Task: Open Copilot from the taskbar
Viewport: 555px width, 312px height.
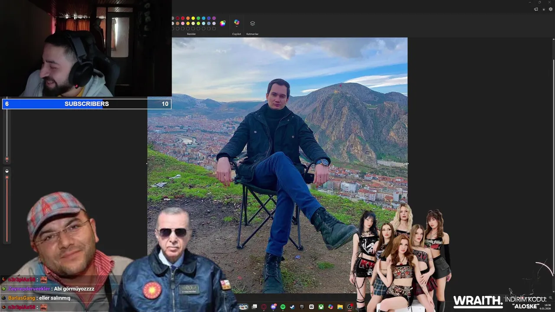Action: pyautogui.click(x=330, y=307)
